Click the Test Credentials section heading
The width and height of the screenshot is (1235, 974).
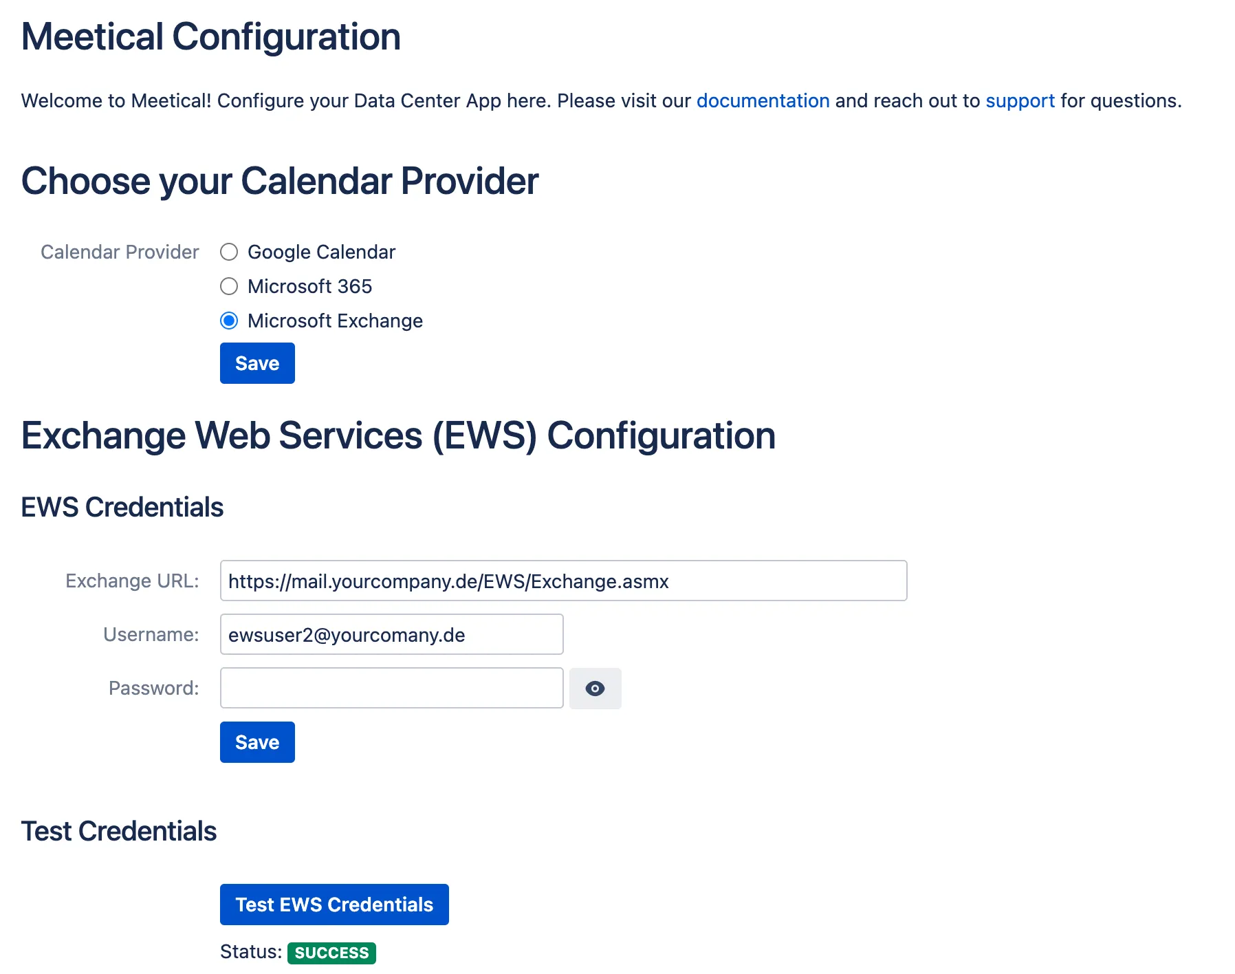[118, 830]
